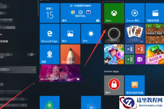Expand the highlighted app list item chevron
This screenshot has height=109, width=164.
point(34,70)
